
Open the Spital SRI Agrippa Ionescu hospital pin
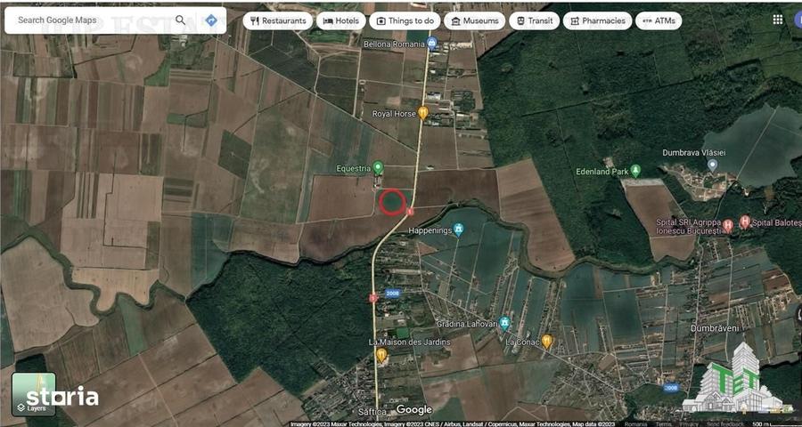[728, 226]
